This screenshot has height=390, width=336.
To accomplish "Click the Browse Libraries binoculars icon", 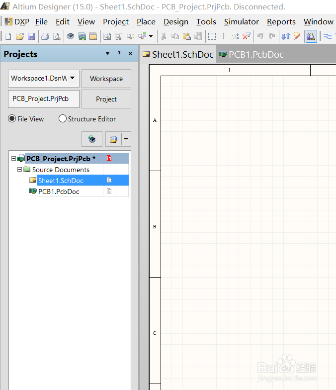I will pos(311,37).
